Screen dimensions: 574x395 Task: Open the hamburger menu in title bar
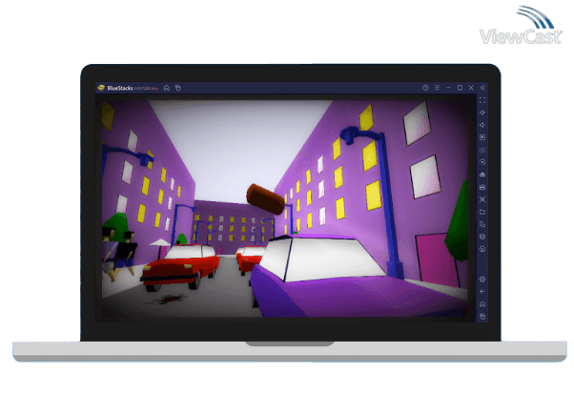pos(437,88)
